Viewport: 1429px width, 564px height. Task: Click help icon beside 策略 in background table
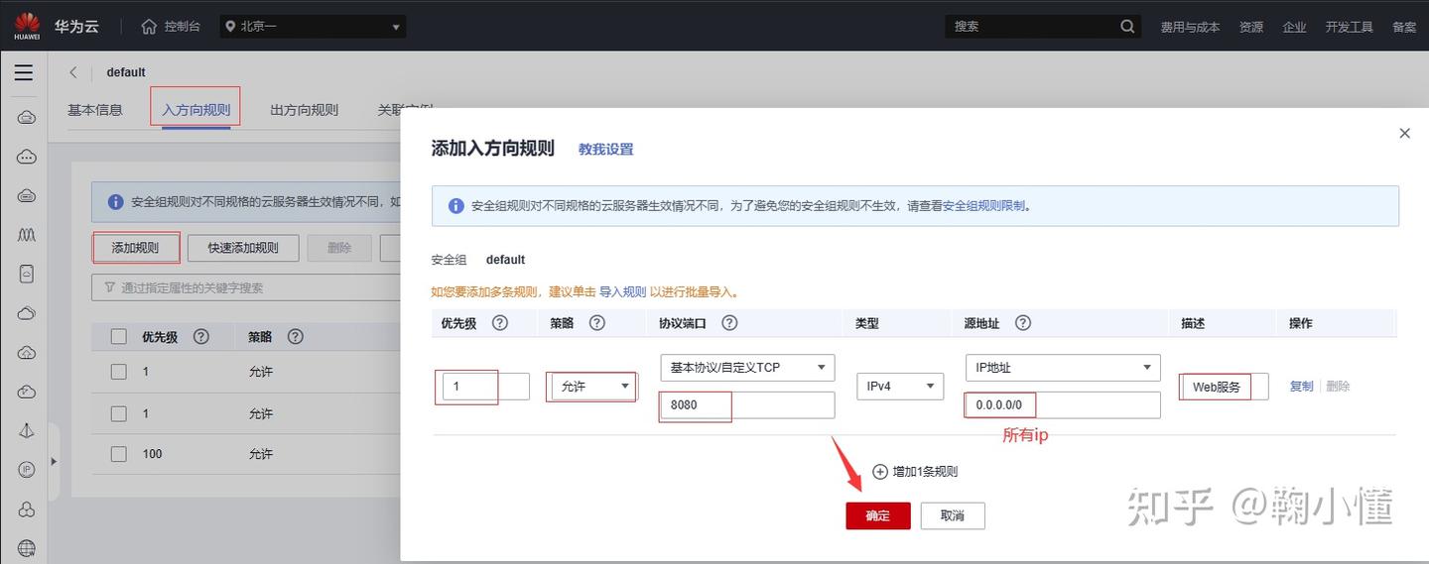(x=295, y=337)
